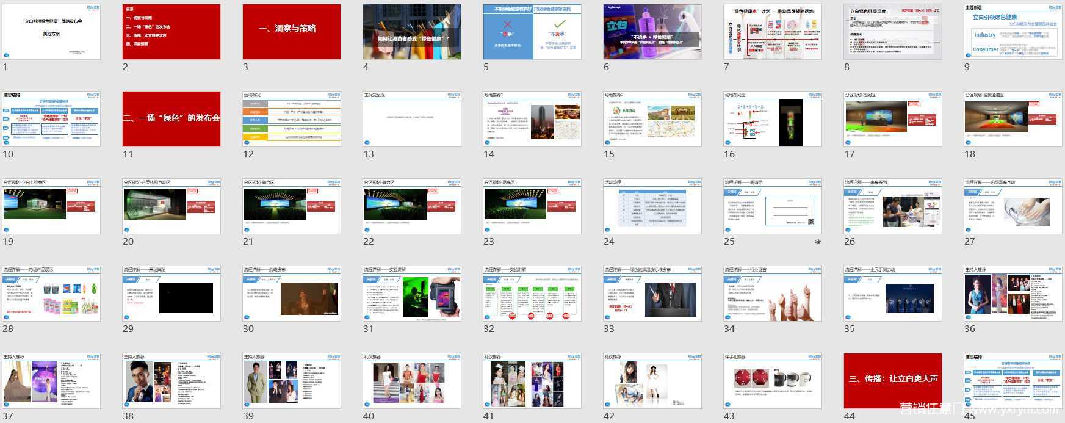The height and width of the screenshot is (423, 1065).
Task: Select slide 35 '全民手测启动' thumbnail
Action: [893, 294]
